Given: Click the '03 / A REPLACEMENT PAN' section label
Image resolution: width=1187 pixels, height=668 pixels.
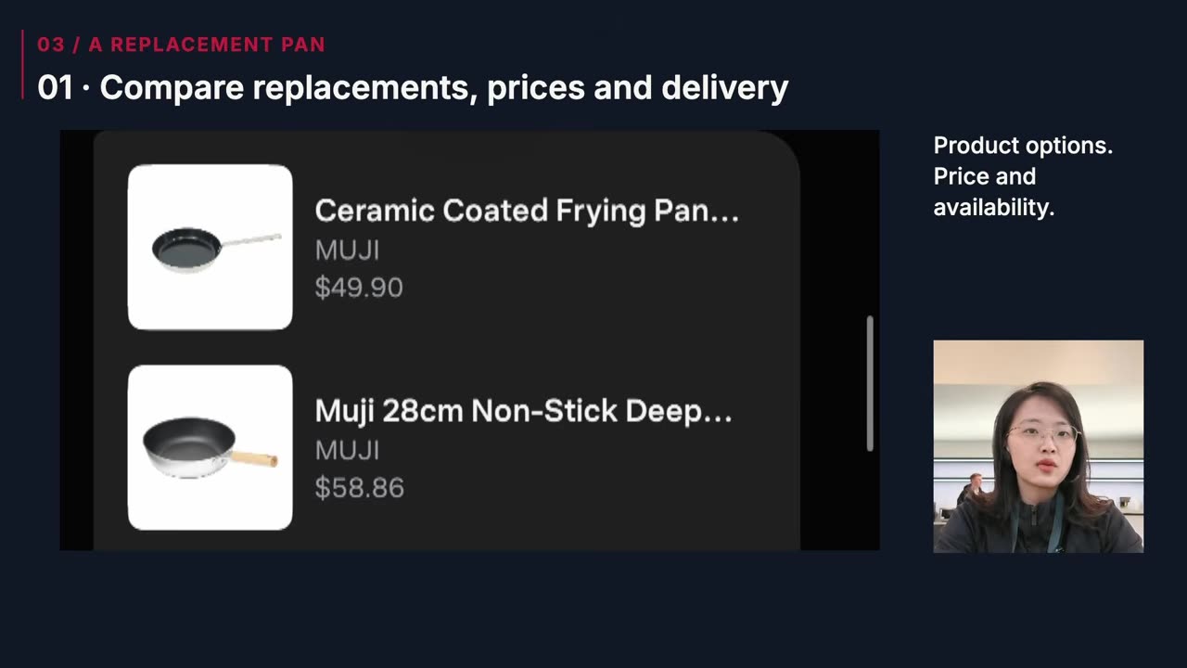Looking at the screenshot, I should 181,45.
